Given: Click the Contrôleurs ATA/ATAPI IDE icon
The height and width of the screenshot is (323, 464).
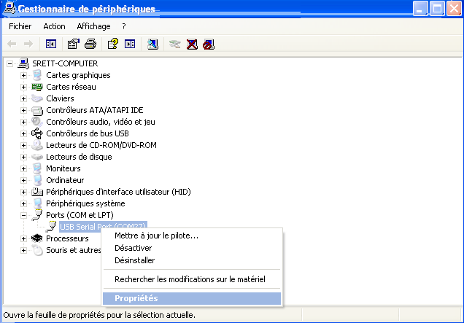Looking at the screenshot, I should pyautogui.click(x=37, y=110).
